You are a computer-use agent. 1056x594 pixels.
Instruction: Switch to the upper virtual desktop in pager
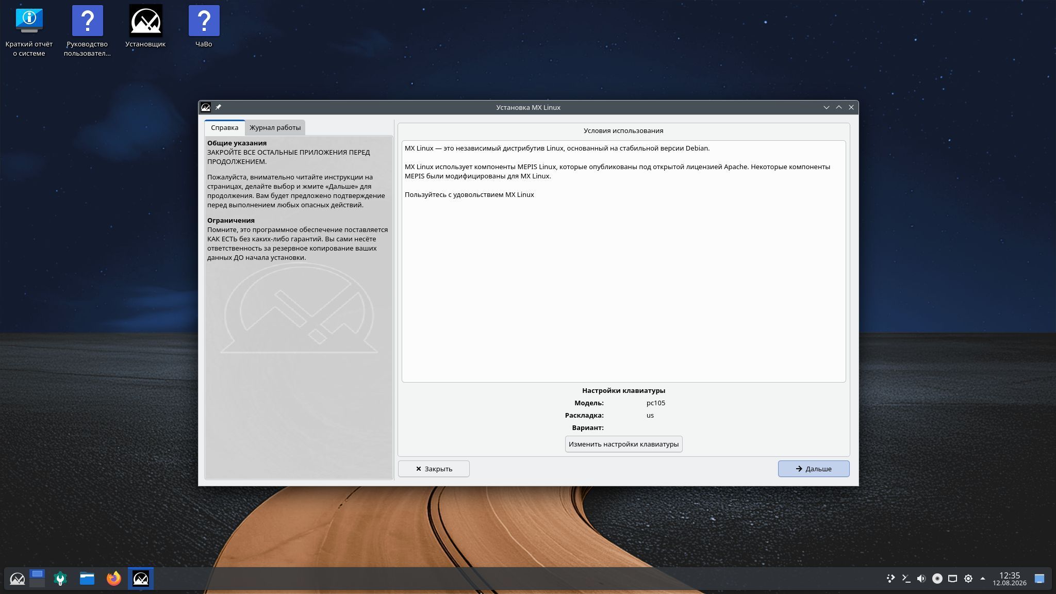(x=37, y=574)
